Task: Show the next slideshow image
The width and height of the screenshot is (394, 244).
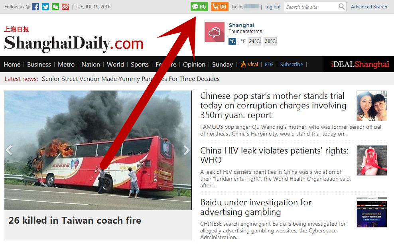Action: click(x=186, y=150)
